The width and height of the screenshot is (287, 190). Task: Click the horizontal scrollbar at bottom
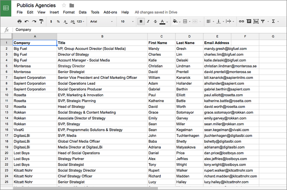(x=85, y=188)
